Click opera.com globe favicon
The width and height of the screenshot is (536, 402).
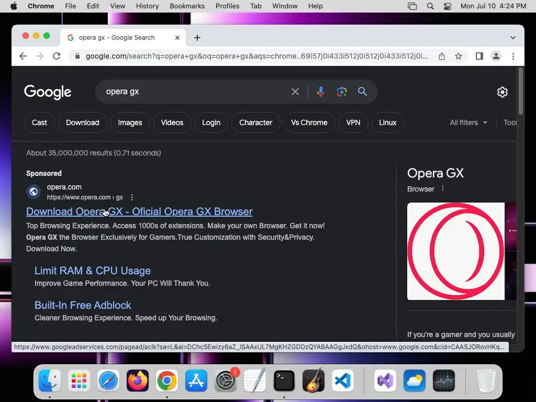pos(33,192)
